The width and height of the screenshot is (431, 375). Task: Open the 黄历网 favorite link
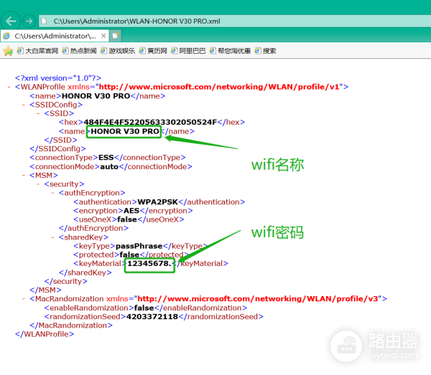(153, 51)
